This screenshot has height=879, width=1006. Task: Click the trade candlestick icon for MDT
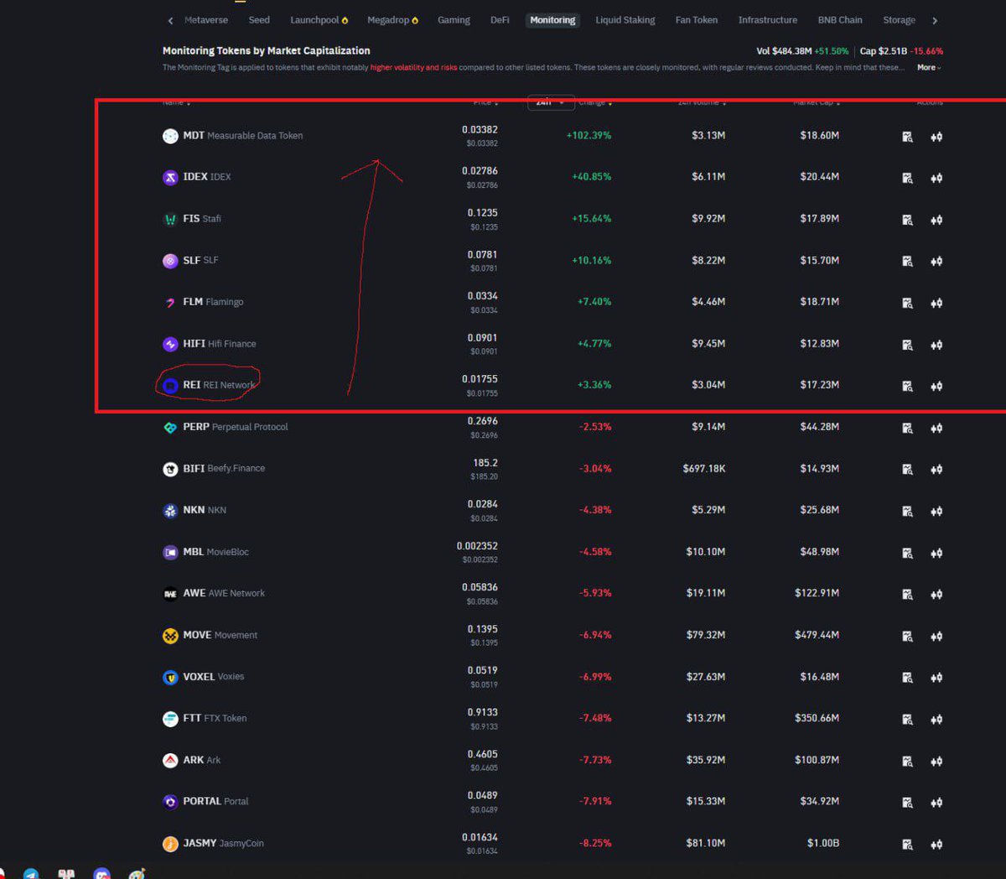coord(936,137)
